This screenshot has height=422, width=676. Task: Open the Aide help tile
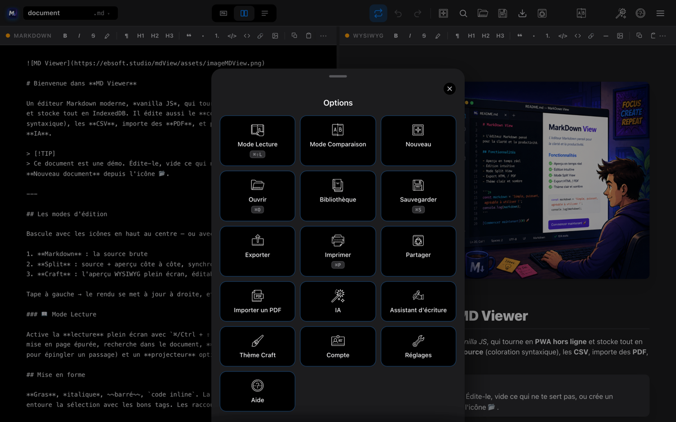[x=257, y=392]
